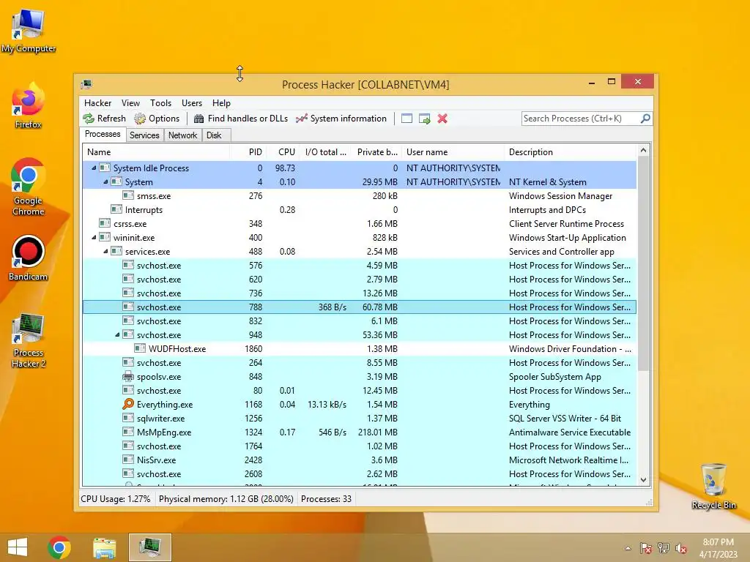Click the red X kill window icon
750x562 pixels.
[x=442, y=119]
